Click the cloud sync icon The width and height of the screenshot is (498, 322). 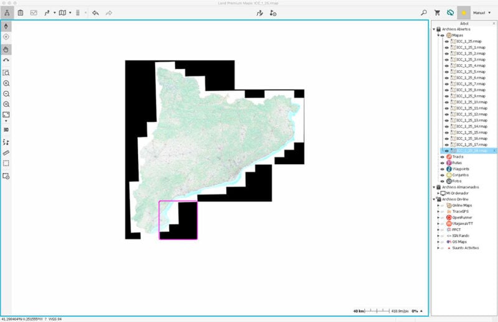point(450,13)
